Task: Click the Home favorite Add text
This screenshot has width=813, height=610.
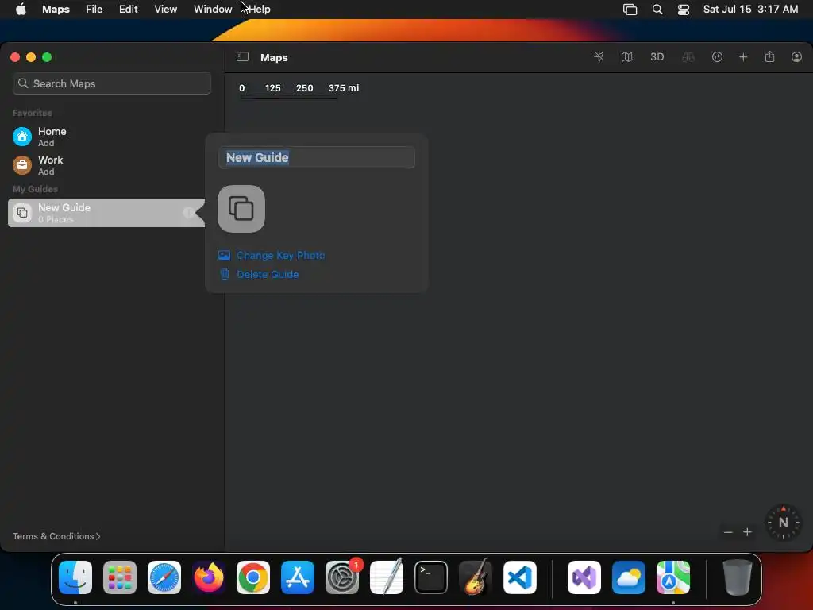Action: (x=46, y=143)
